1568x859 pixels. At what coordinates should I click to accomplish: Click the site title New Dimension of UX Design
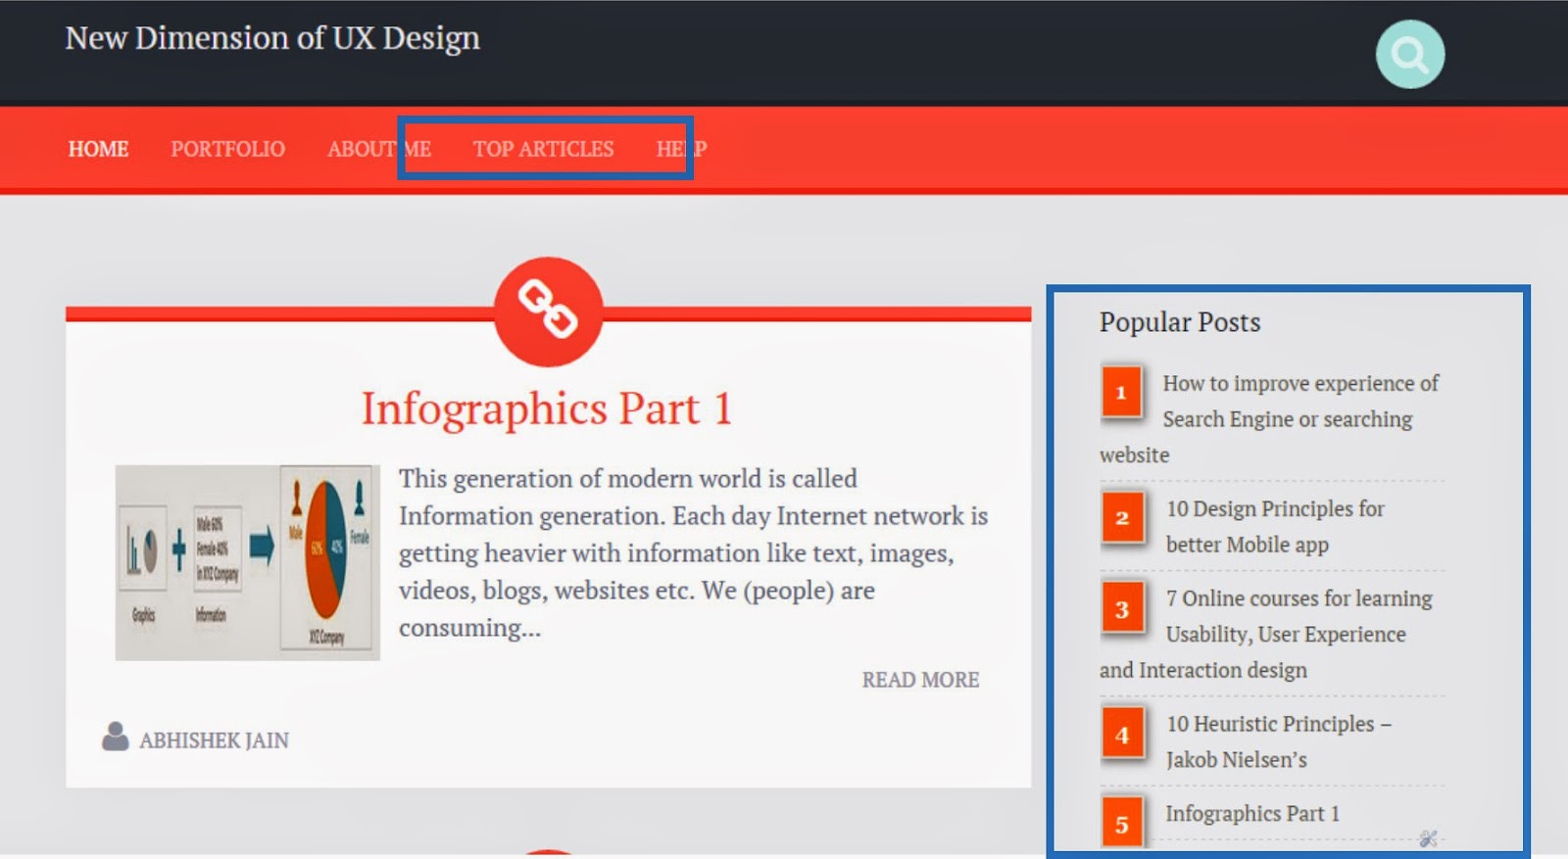[272, 38]
